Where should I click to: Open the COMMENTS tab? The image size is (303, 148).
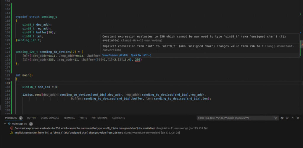click(x=118, y=118)
